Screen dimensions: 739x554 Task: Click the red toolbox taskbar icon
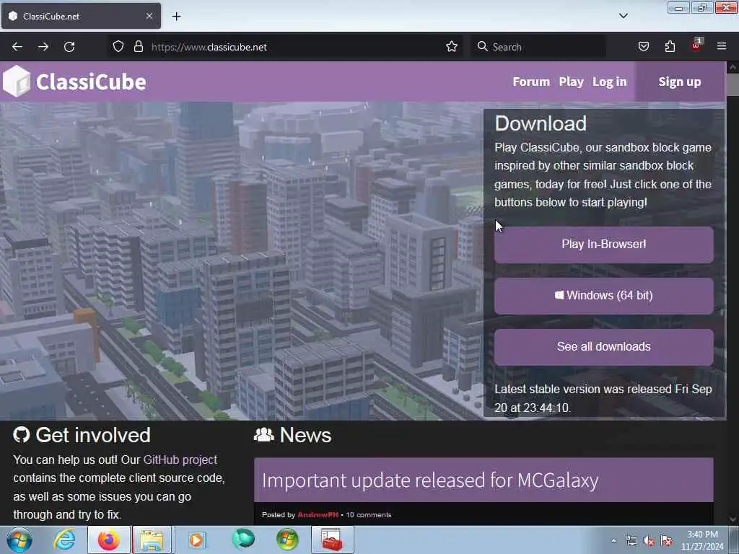(x=332, y=540)
